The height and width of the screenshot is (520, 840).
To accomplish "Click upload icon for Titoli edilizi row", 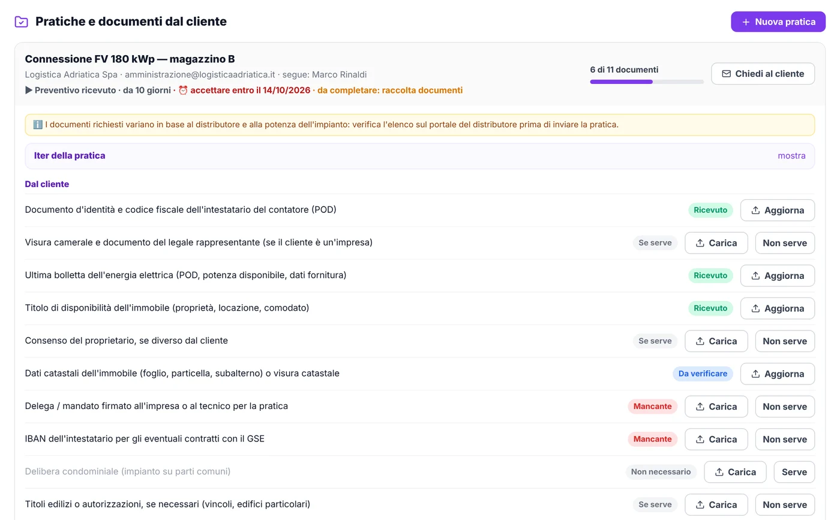I will 700,504.
